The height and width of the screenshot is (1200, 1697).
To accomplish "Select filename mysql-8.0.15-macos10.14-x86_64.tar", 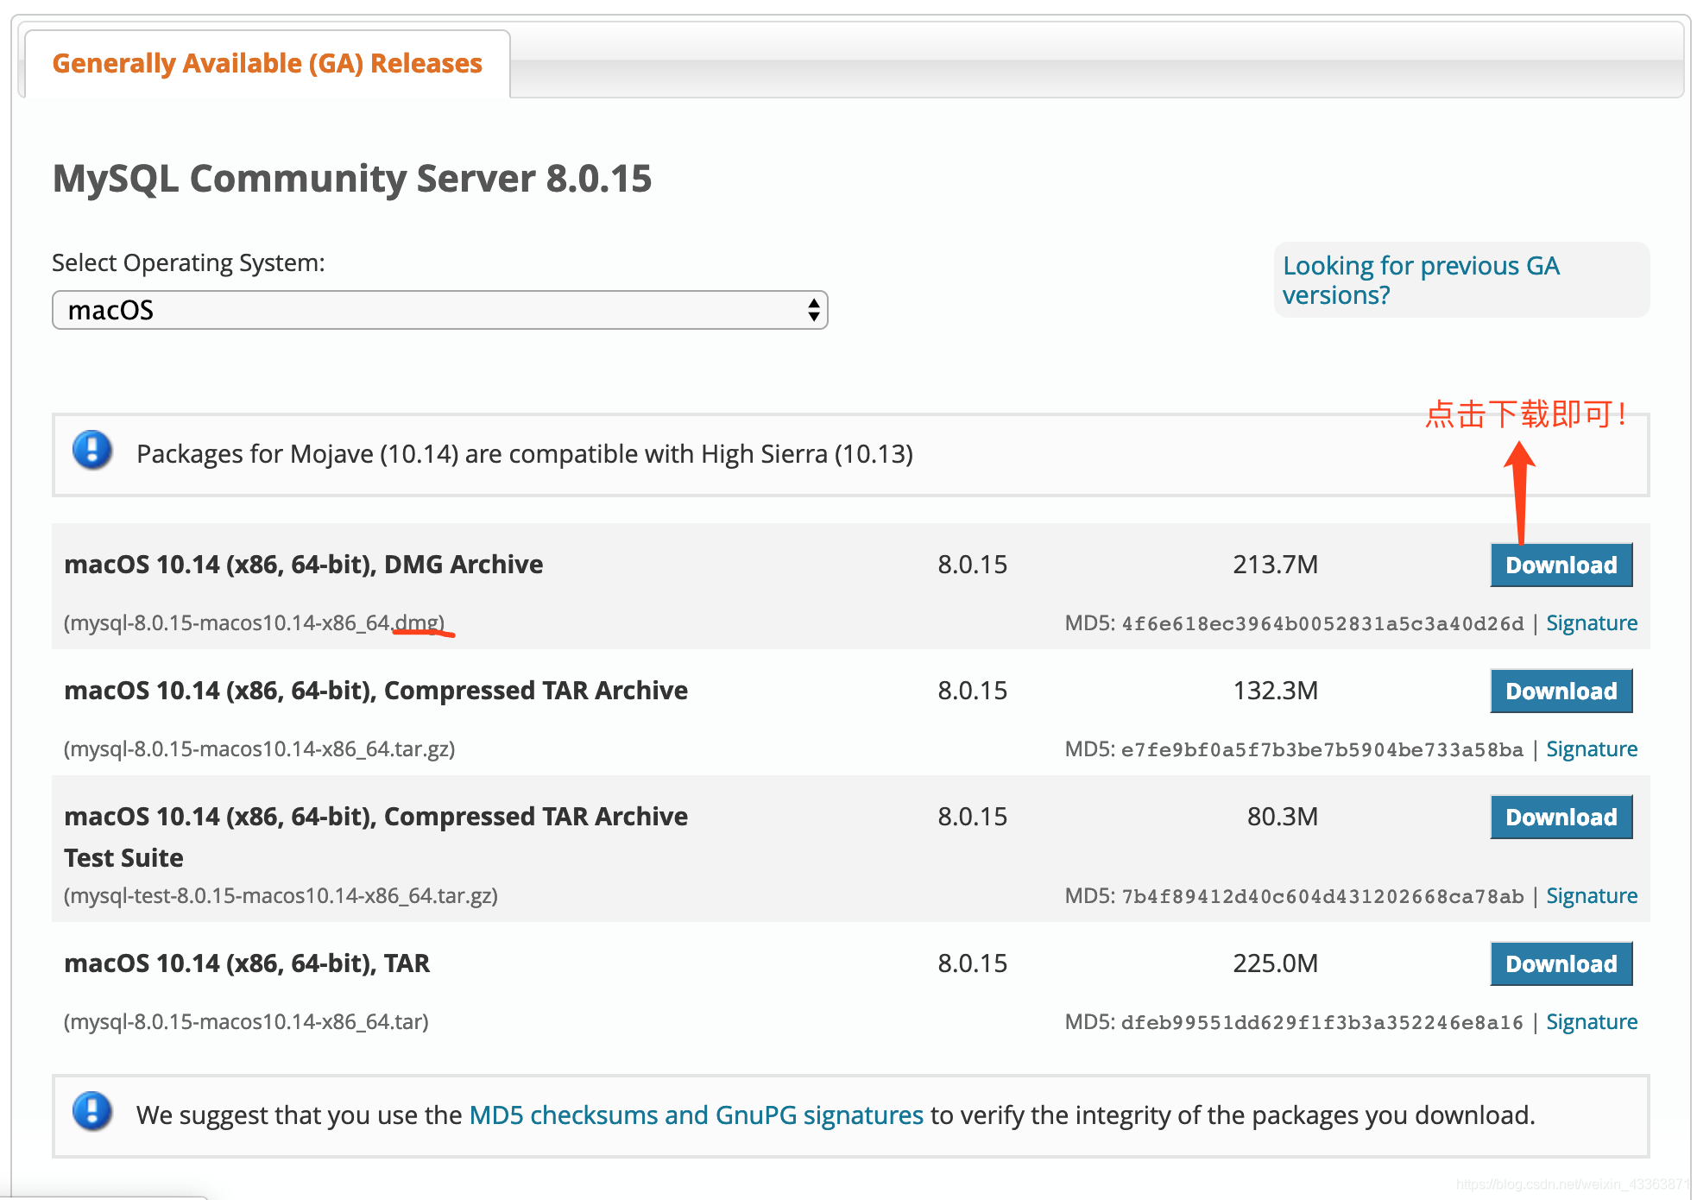I will (246, 1021).
